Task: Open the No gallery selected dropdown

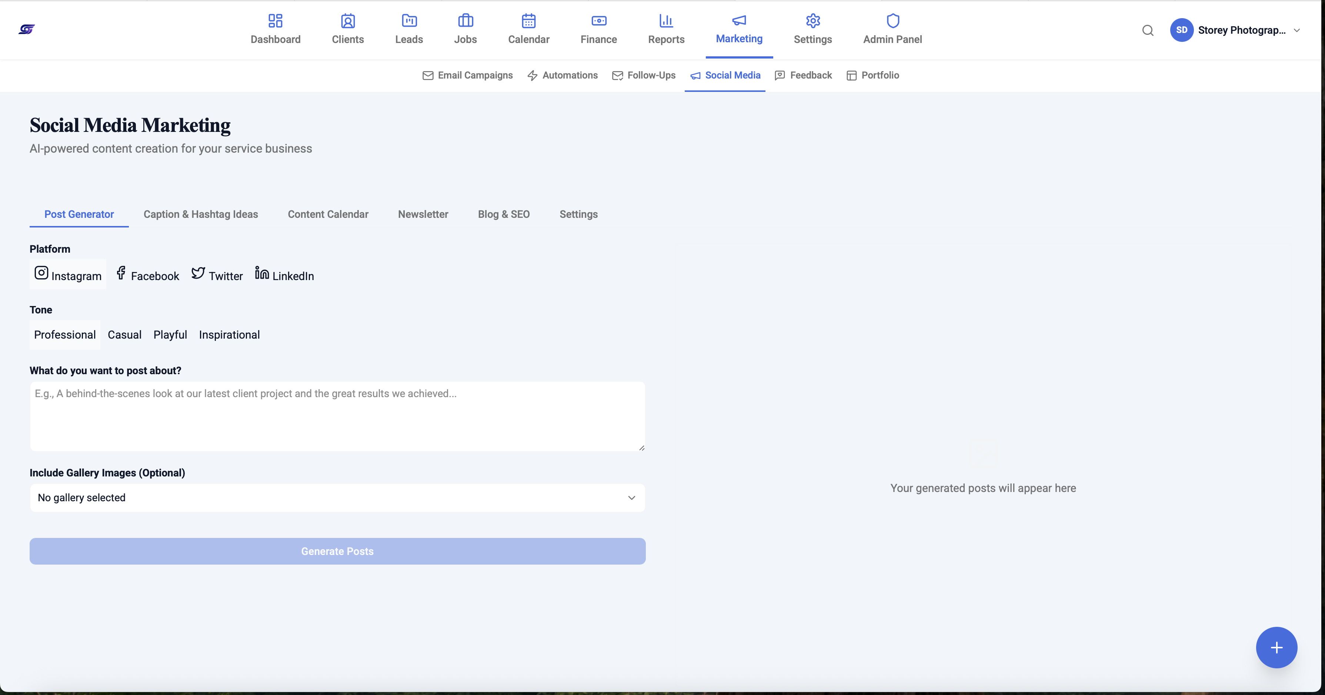Action: 337,498
